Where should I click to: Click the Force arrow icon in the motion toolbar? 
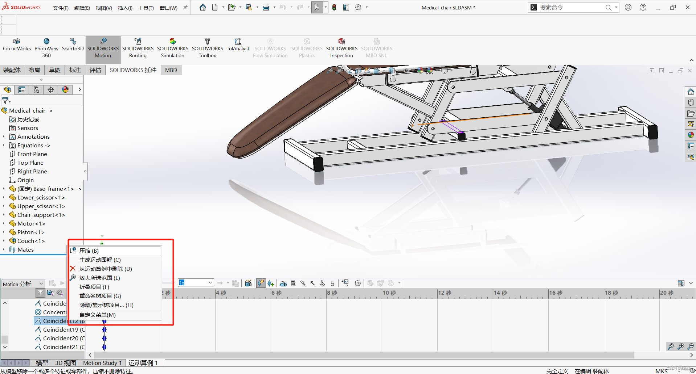click(x=312, y=283)
